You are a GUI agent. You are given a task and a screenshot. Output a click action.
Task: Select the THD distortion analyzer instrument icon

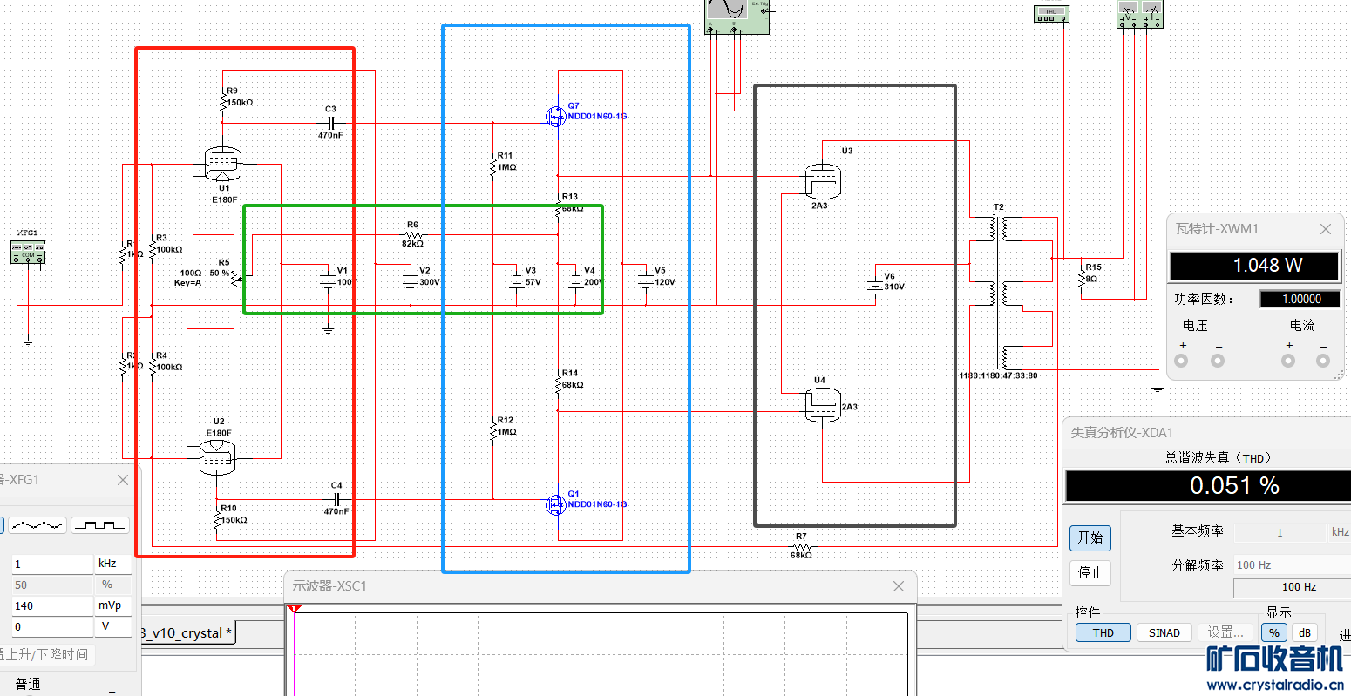(1050, 14)
